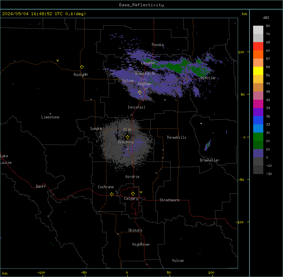Click the Sundre label

pyautogui.click(x=96, y=129)
